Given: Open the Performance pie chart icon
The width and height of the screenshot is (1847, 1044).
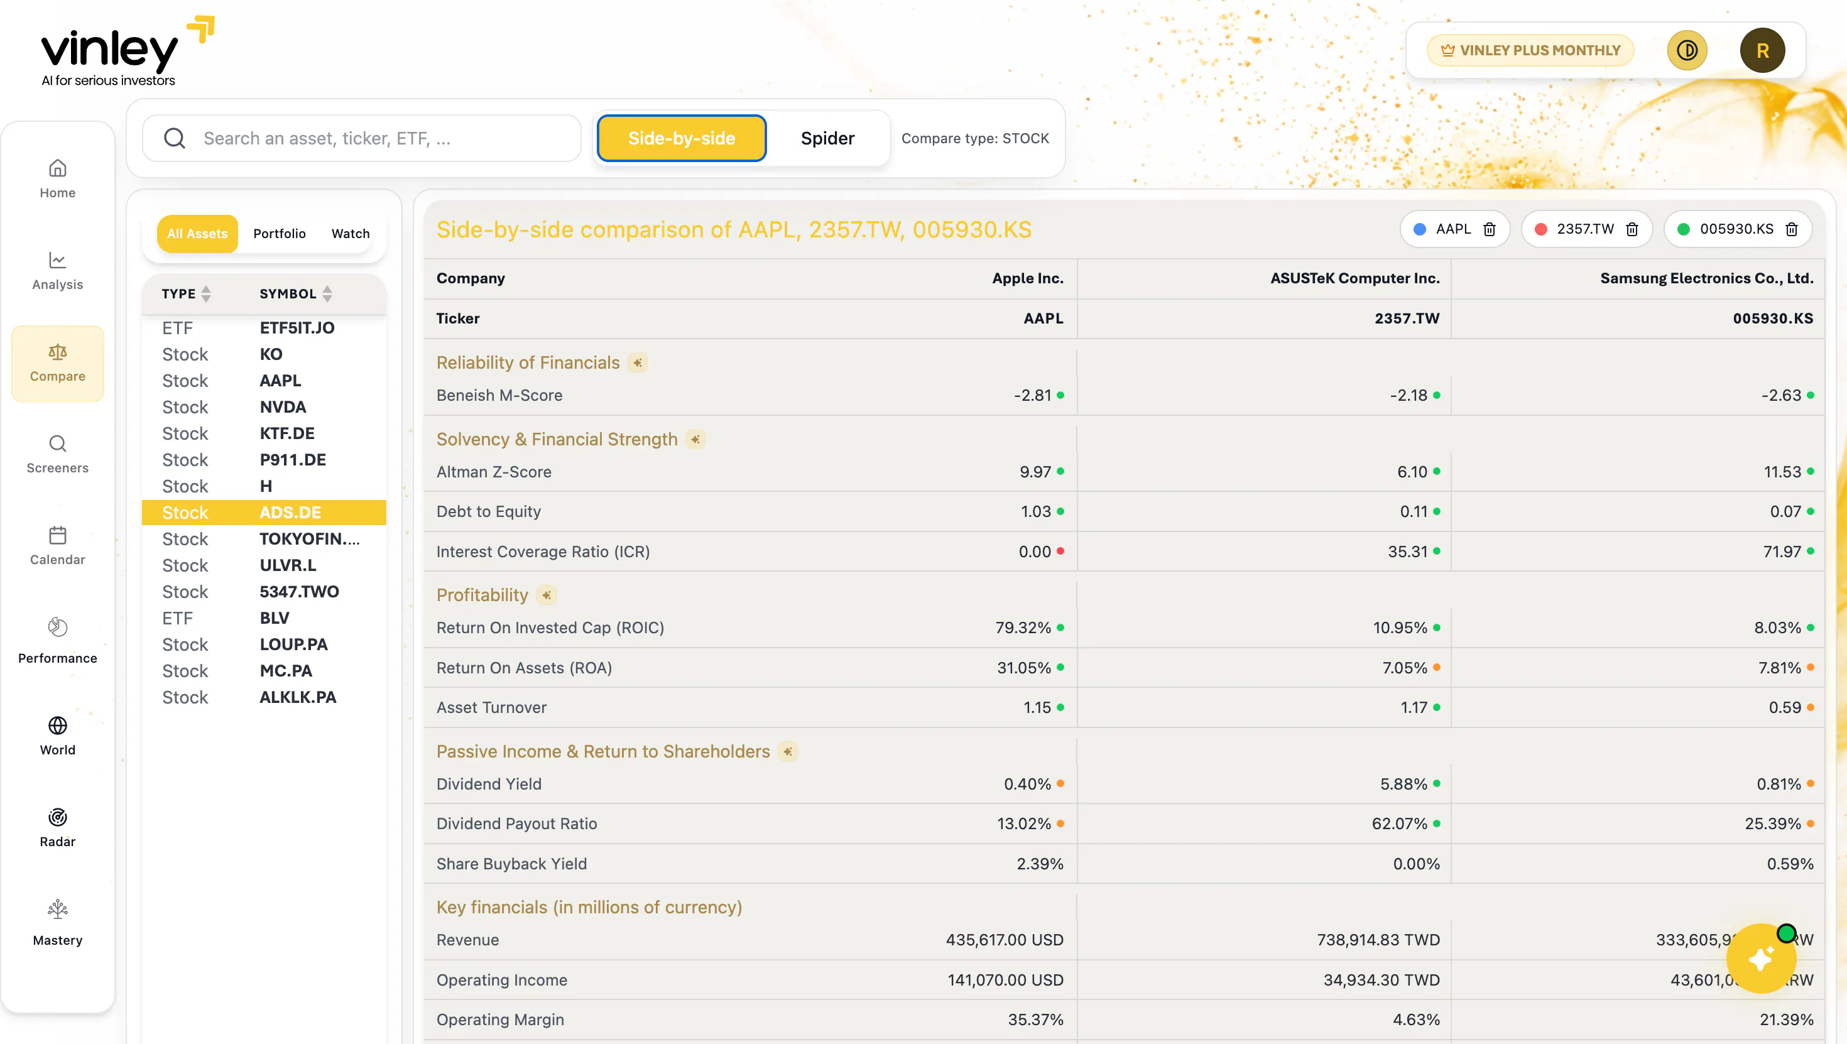Looking at the screenshot, I should pyautogui.click(x=57, y=628).
